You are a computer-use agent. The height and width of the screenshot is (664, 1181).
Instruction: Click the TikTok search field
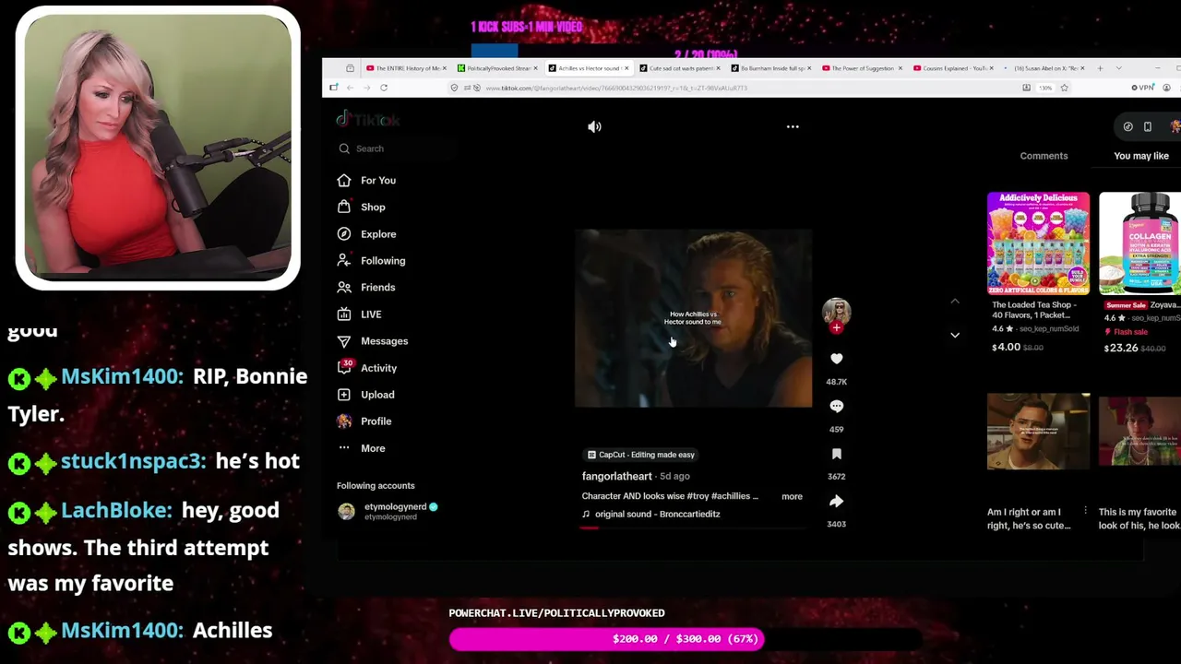[397, 148]
